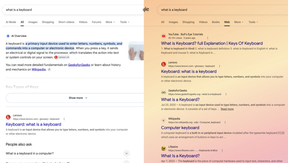Click en.wikipedia.org URL text
The image size is (288, 163).
[x=194, y=122]
